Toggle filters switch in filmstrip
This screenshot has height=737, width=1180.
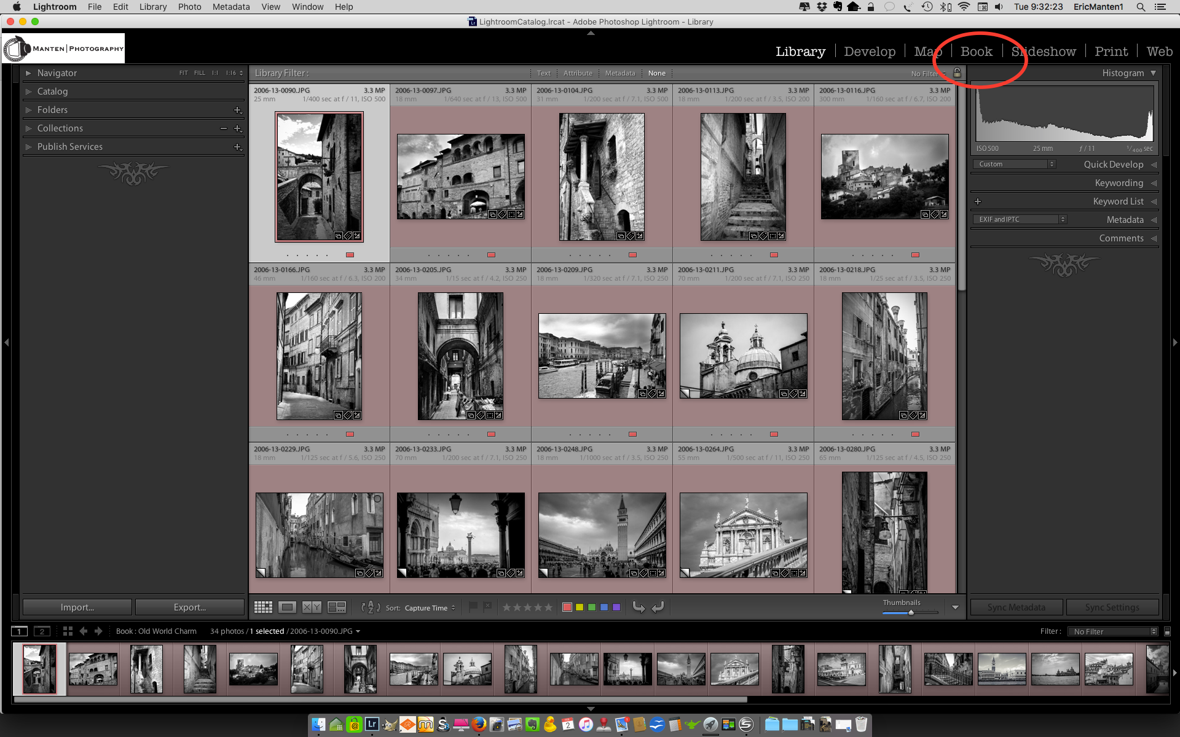1167,631
